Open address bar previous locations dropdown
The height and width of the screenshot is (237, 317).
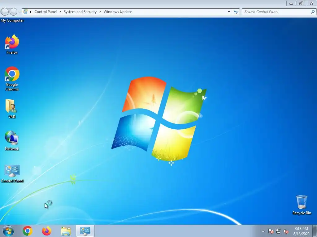pyautogui.click(x=229, y=12)
